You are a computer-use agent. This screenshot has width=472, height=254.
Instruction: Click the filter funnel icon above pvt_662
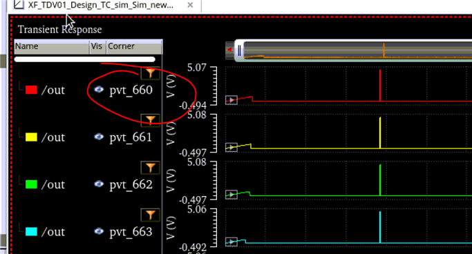pos(150,168)
